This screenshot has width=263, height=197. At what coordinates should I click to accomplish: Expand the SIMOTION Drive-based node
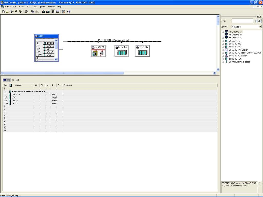pyautogui.click(x=223, y=62)
